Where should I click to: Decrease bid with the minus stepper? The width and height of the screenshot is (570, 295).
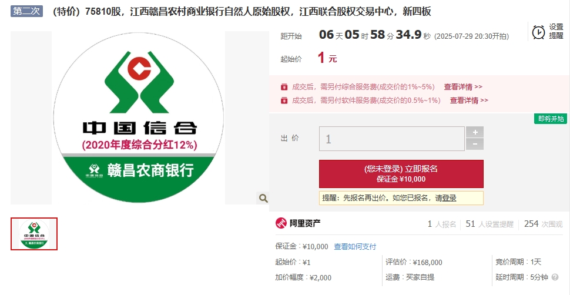tap(475, 144)
